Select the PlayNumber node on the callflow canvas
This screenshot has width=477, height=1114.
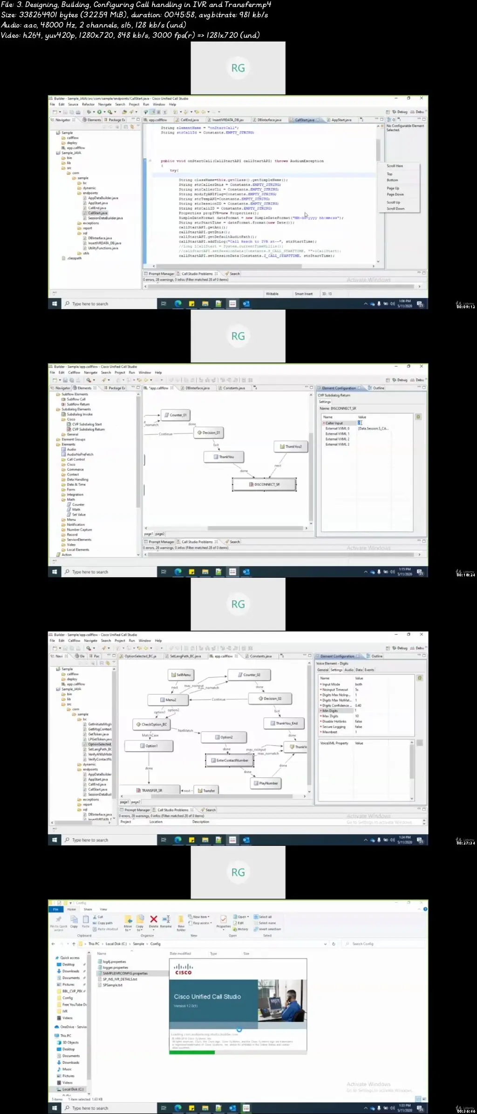point(266,783)
